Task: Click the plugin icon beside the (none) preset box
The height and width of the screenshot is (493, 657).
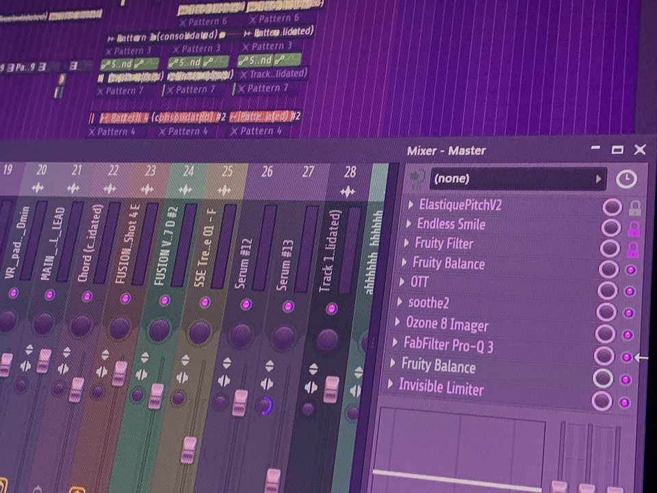Action: point(416,178)
